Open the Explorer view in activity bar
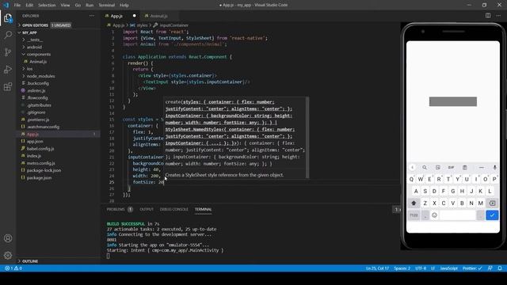Viewport: 507px width, 285px height. 8,18
